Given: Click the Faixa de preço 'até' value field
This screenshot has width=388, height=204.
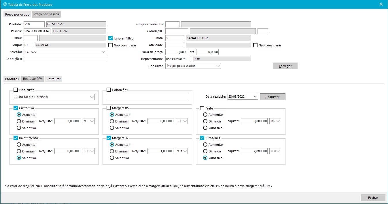Looking at the screenshot, I should pos(207,52).
